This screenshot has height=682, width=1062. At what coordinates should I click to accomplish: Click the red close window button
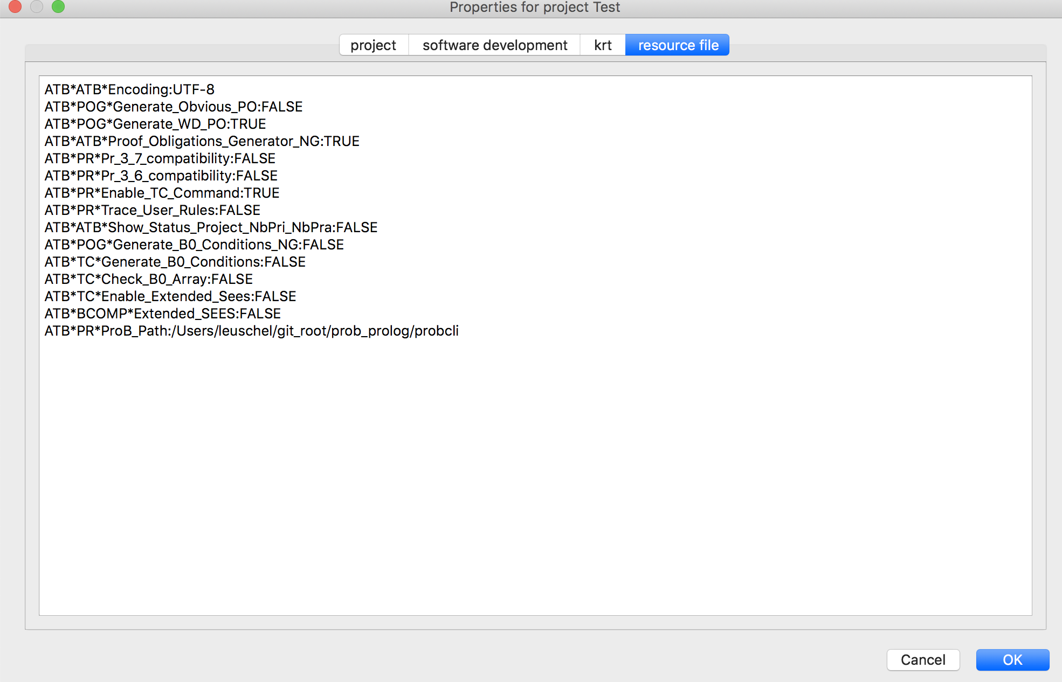click(15, 6)
